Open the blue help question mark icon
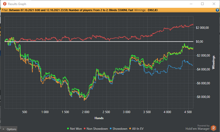 (x=217, y=10)
